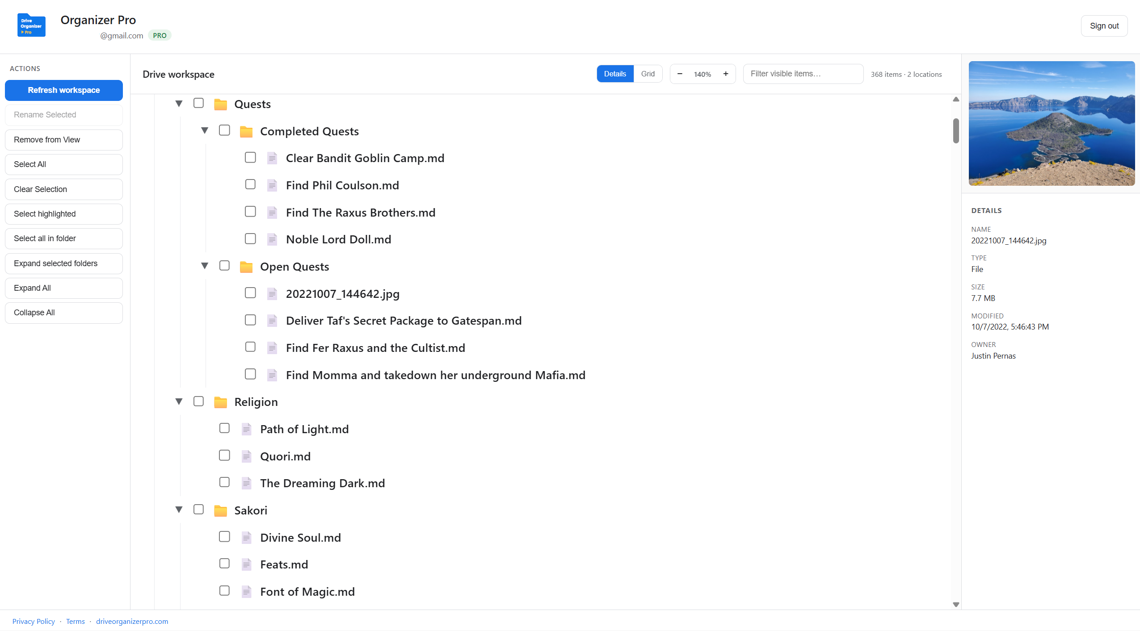Collapse the Religion folder
Viewport: 1140px width, 631px height.
pos(179,401)
